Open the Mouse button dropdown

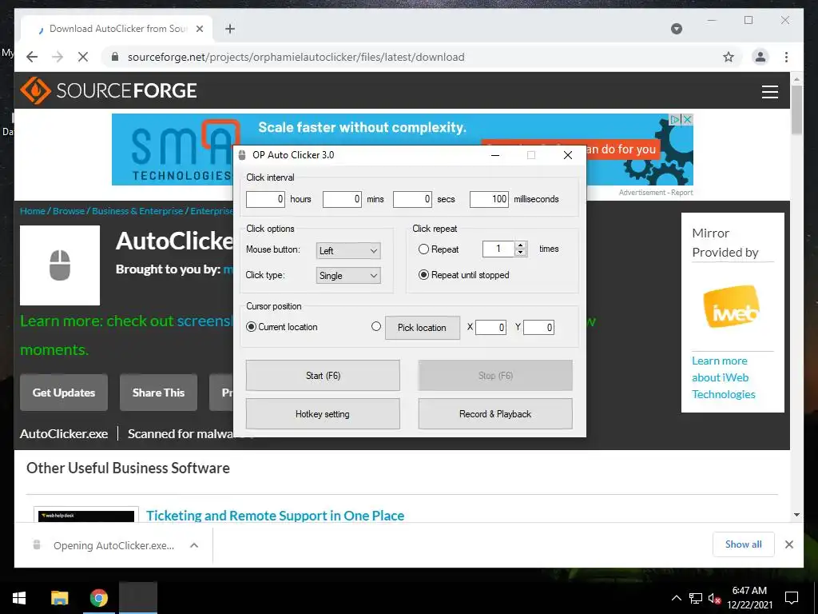click(348, 250)
